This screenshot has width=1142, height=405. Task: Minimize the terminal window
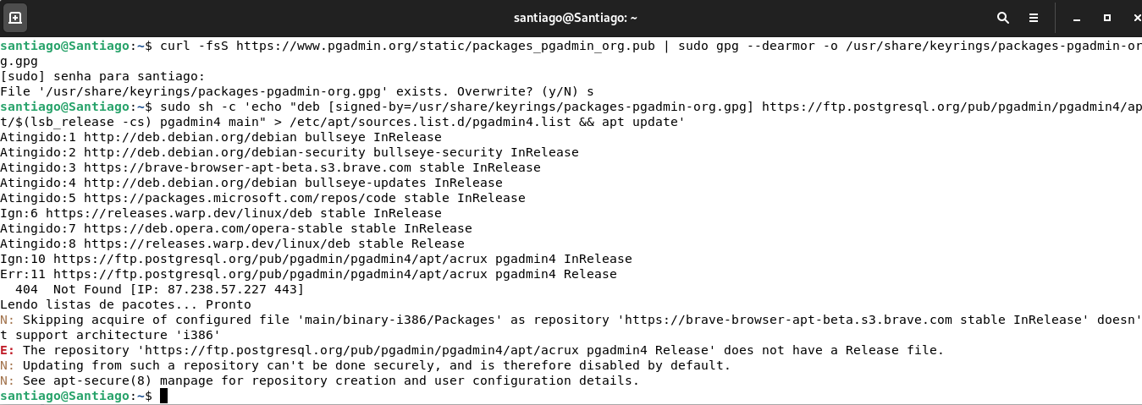click(1076, 17)
